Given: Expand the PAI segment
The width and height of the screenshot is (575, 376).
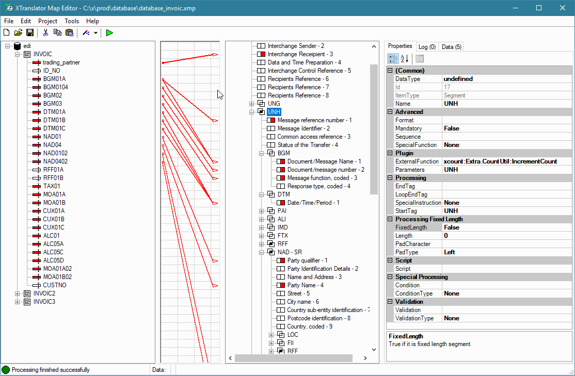Looking at the screenshot, I should (262, 211).
